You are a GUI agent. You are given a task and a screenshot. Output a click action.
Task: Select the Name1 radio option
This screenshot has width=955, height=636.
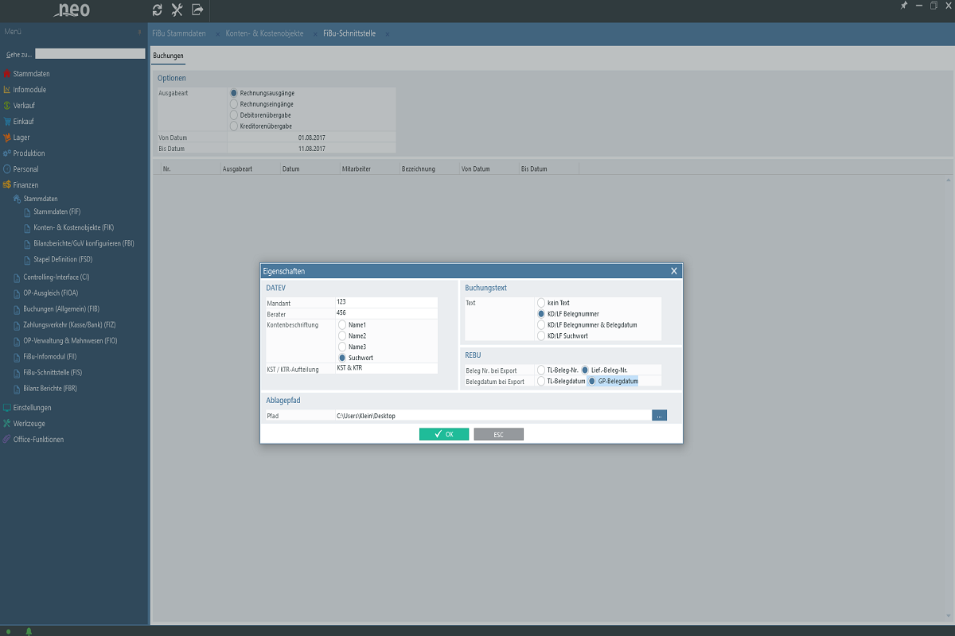343,325
